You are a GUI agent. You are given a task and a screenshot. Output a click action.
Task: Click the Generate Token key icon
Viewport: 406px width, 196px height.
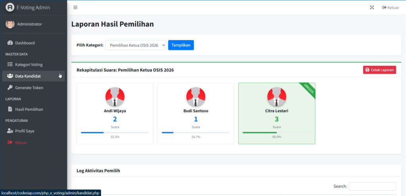[10, 88]
